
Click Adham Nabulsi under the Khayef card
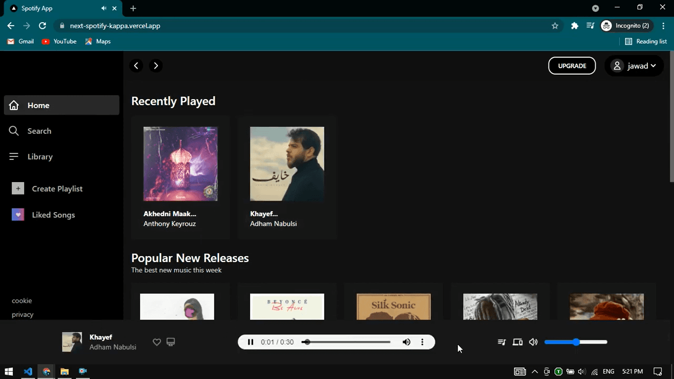point(273,224)
